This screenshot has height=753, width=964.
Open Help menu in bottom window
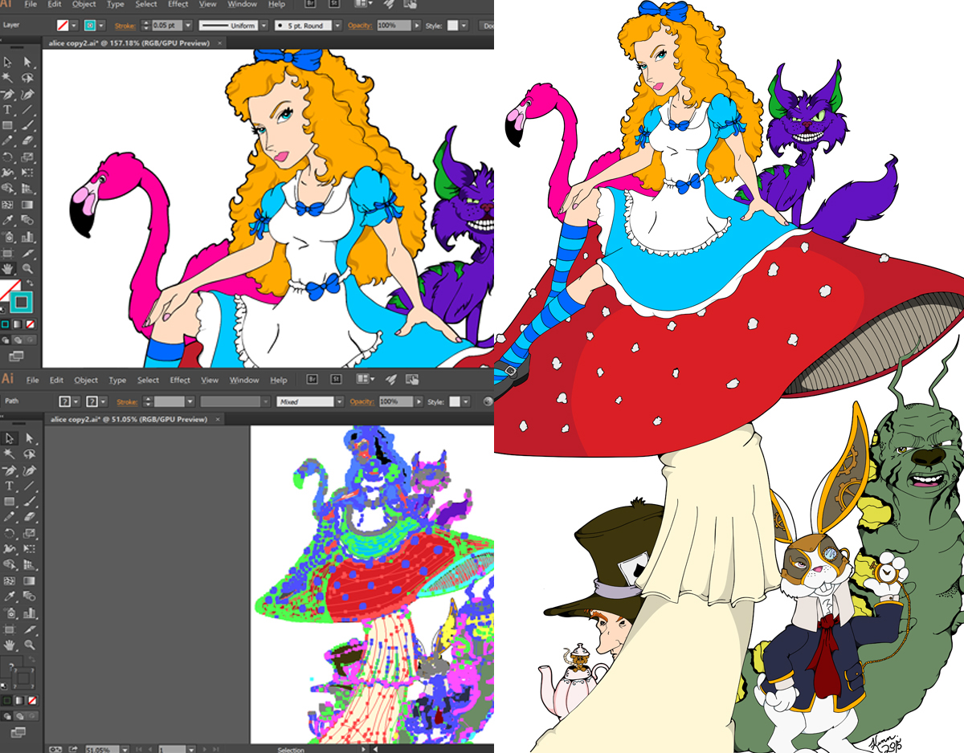tap(278, 380)
